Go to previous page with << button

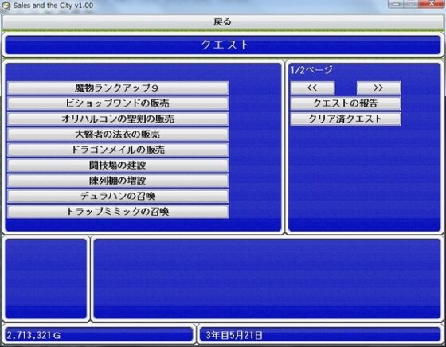pyautogui.click(x=312, y=88)
